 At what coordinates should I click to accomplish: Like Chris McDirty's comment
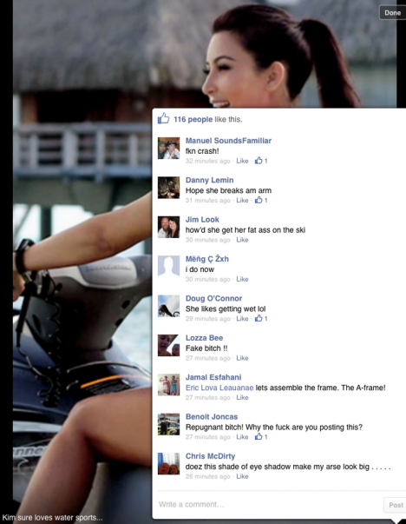click(x=242, y=476)
